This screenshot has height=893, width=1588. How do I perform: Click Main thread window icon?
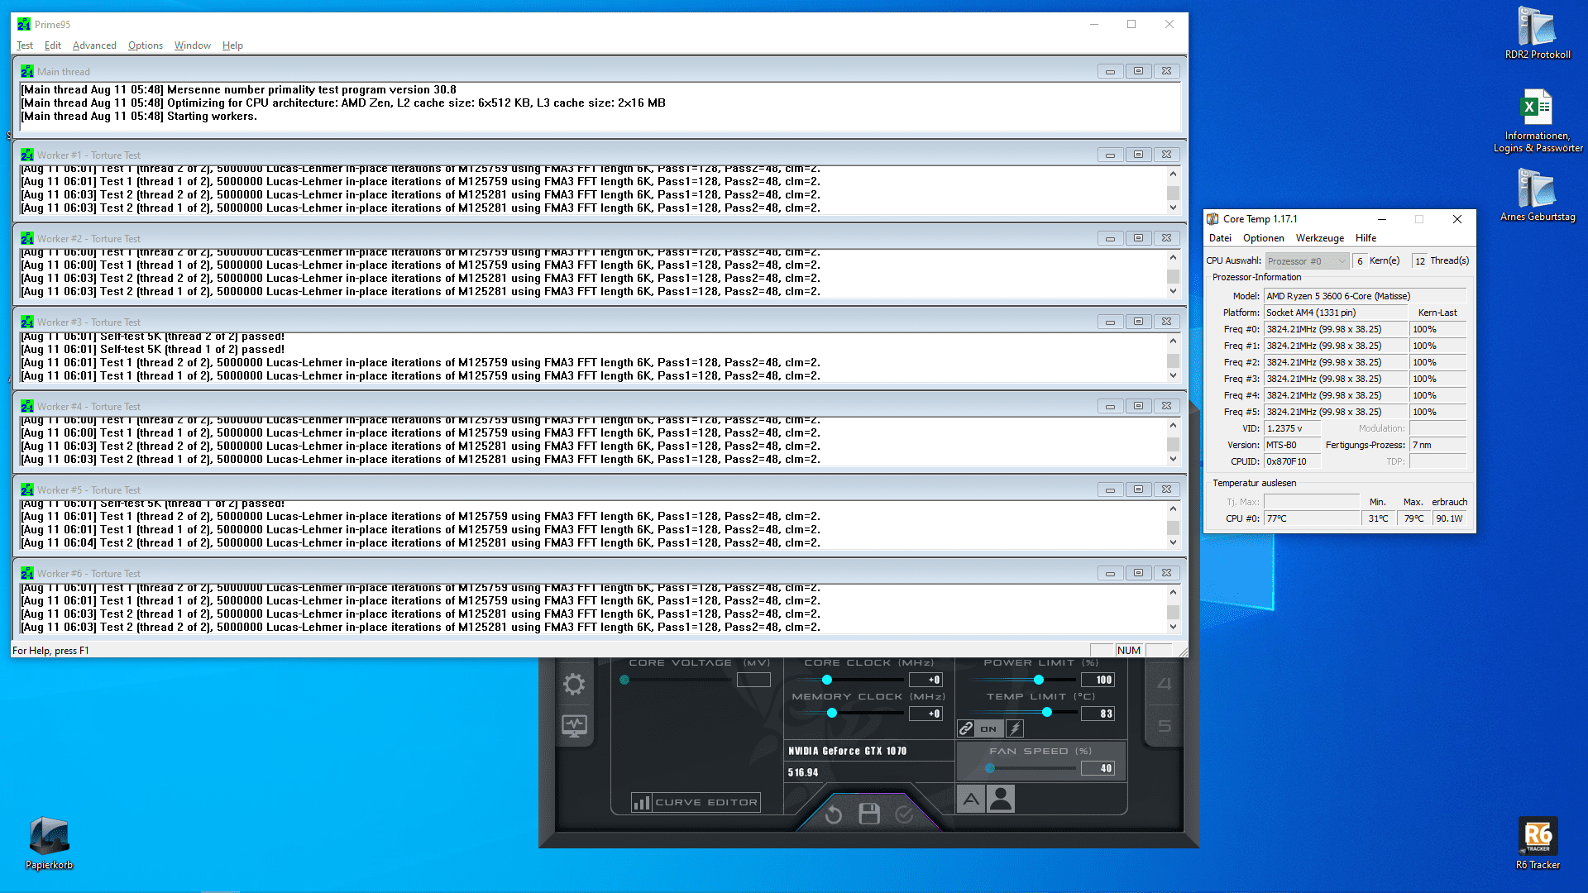[27, 71]
